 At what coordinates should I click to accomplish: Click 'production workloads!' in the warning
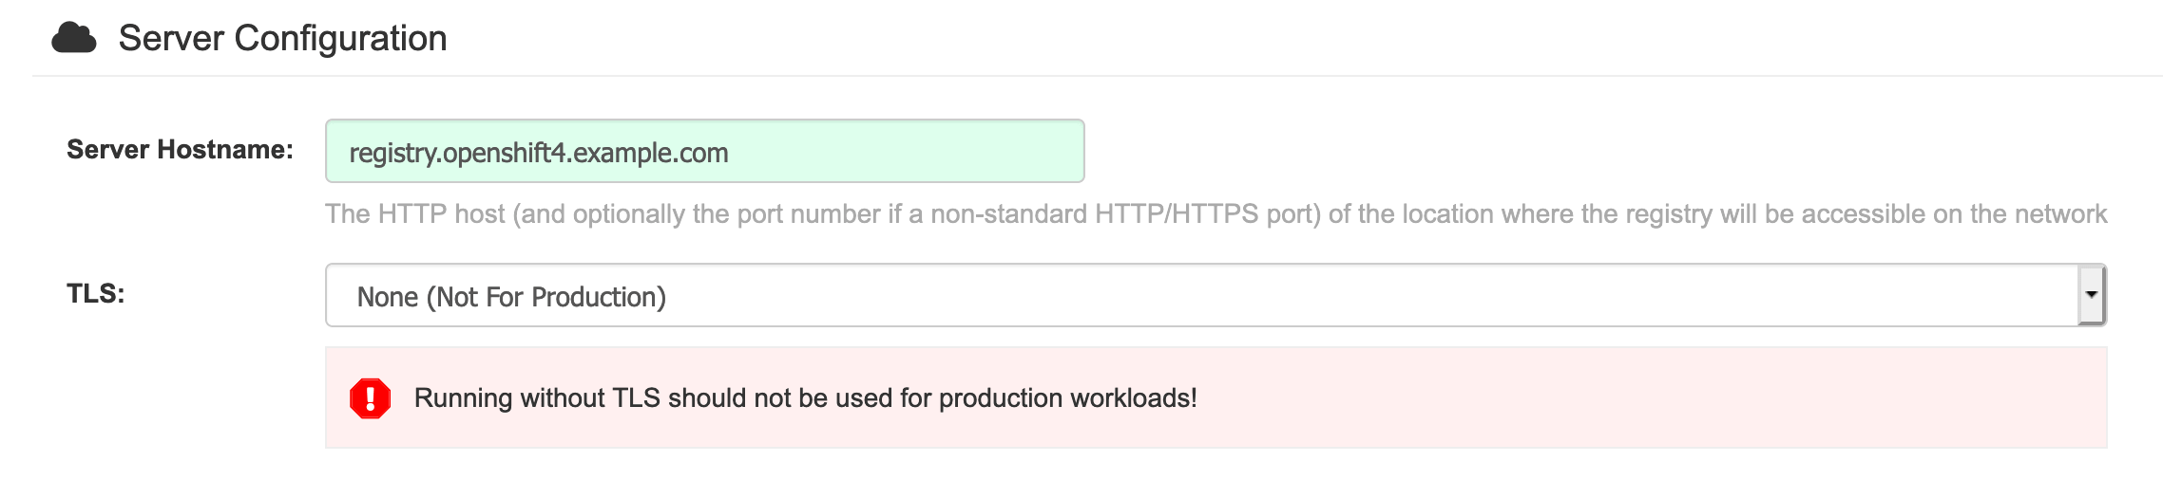tap(1067, 397)
